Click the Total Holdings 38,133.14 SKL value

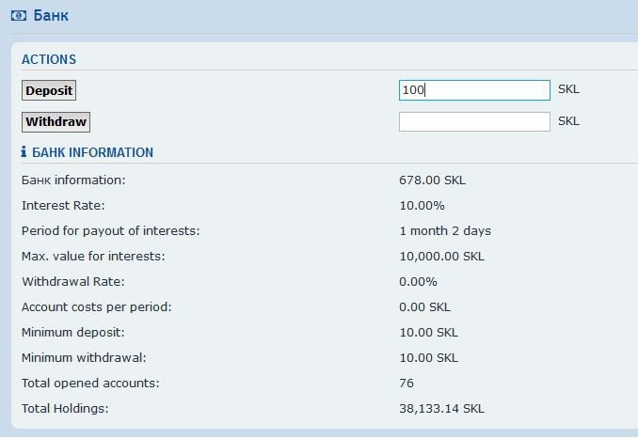pyautogui.click(x=441, y=408)
